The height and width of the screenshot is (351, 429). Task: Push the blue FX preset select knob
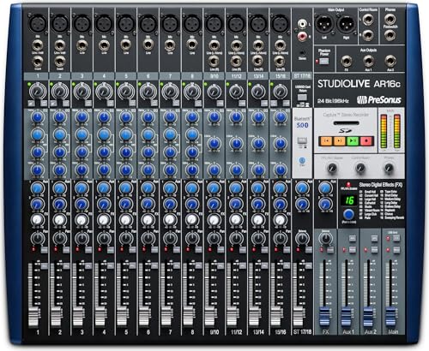pos(348,214)
